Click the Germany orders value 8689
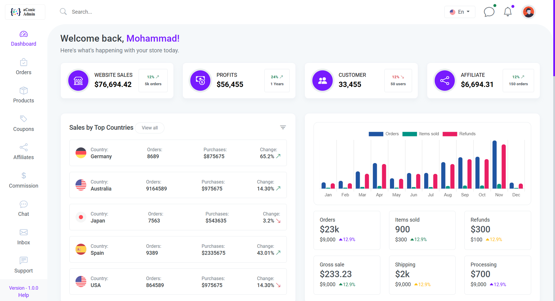 tap(153, 156)
